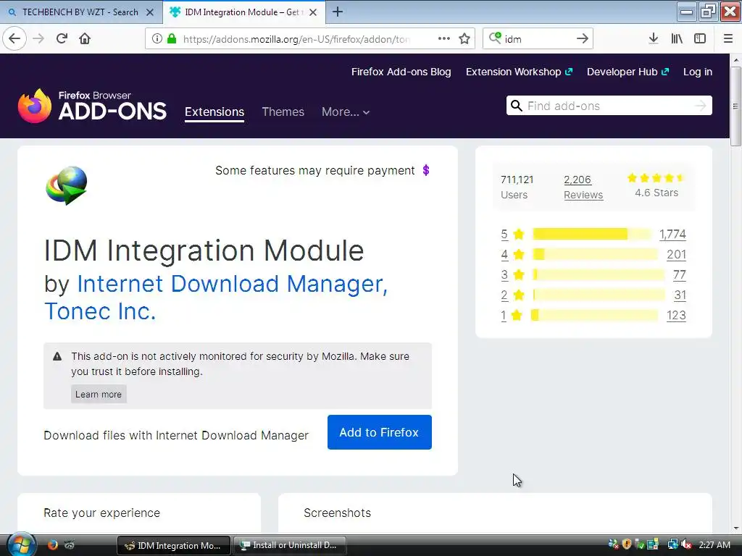
Task: Open the Firefox hamburger menu
Action: (728, 38)
